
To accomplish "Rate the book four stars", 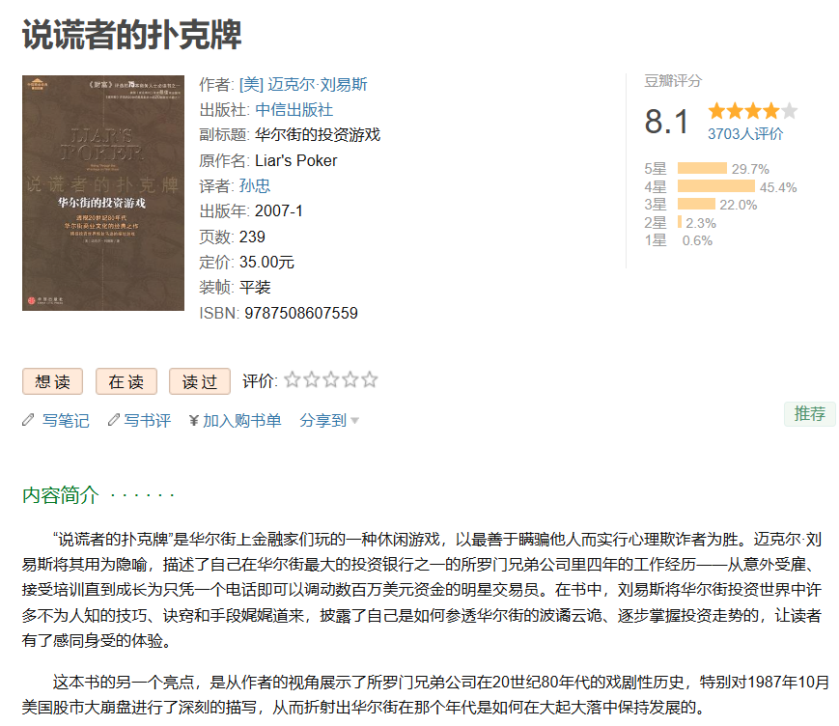I will 350,379.
